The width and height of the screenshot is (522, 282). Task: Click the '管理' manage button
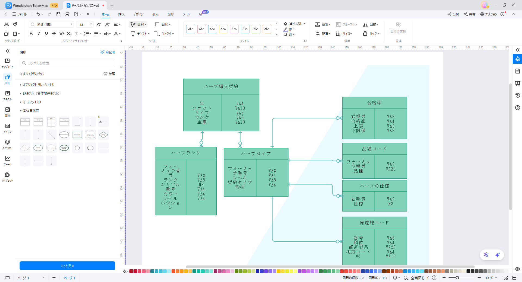pyautogui.click(x=109, y=74)
